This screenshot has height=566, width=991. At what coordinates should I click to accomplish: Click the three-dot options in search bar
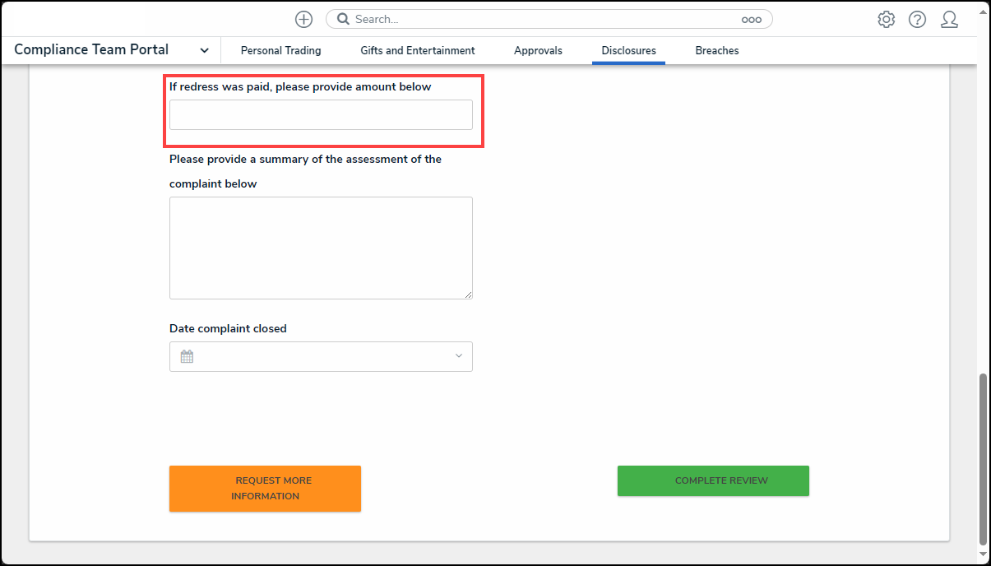point(751,20)
